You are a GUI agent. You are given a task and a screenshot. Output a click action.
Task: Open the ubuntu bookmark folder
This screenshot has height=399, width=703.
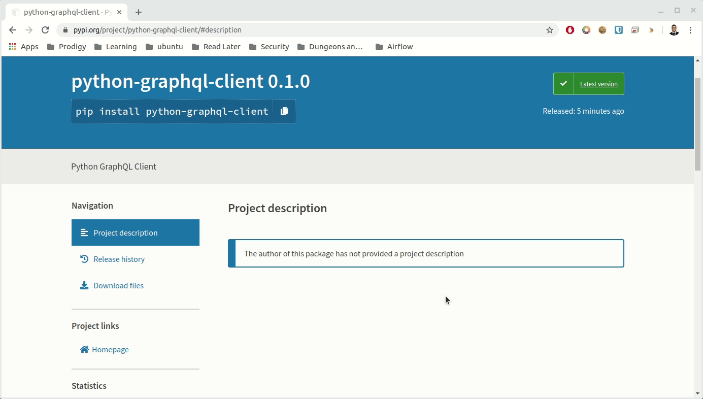coord(164,47)
